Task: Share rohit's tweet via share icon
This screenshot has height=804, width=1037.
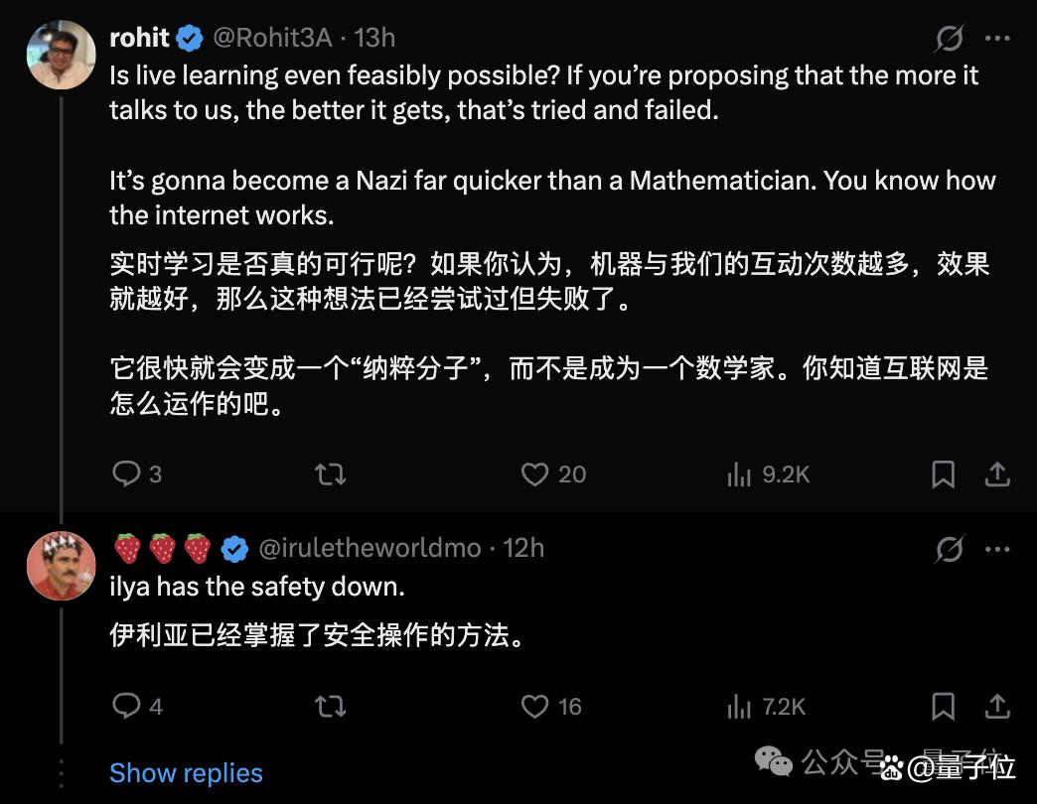Action: coord(997,474)
